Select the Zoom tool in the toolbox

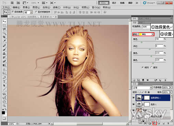[4, 105]
